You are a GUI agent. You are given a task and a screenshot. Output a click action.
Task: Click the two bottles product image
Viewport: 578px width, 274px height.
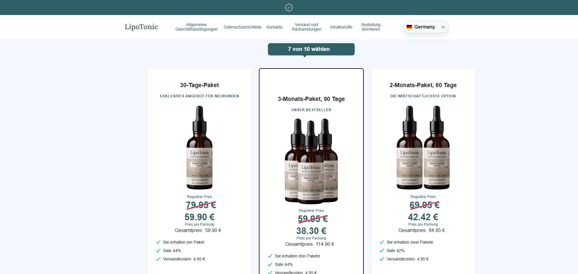tap(423, 148)
